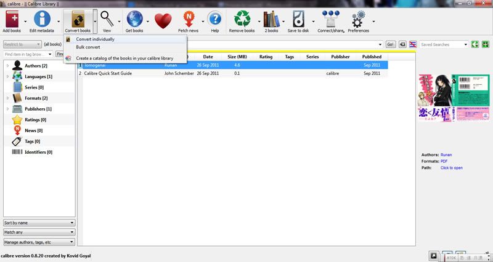Click the News tag browser icon
The width and height of the screenshot is (493, 262).
pyautogui.click(x=17, y=130)
